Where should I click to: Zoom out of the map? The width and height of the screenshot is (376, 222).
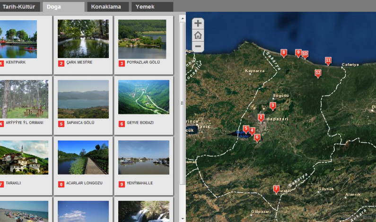(x=198, y=46)
